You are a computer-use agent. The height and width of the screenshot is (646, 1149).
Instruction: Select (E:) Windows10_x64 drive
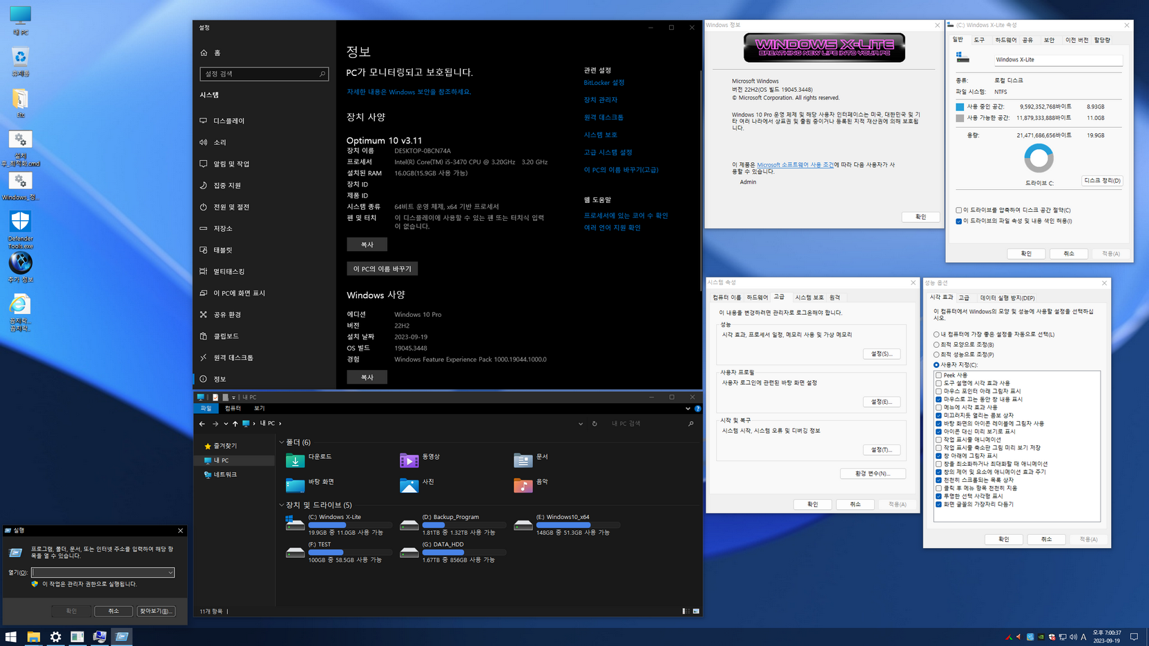[566, 525]
